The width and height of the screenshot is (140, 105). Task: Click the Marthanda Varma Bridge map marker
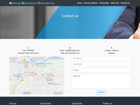tap(27, 62)
